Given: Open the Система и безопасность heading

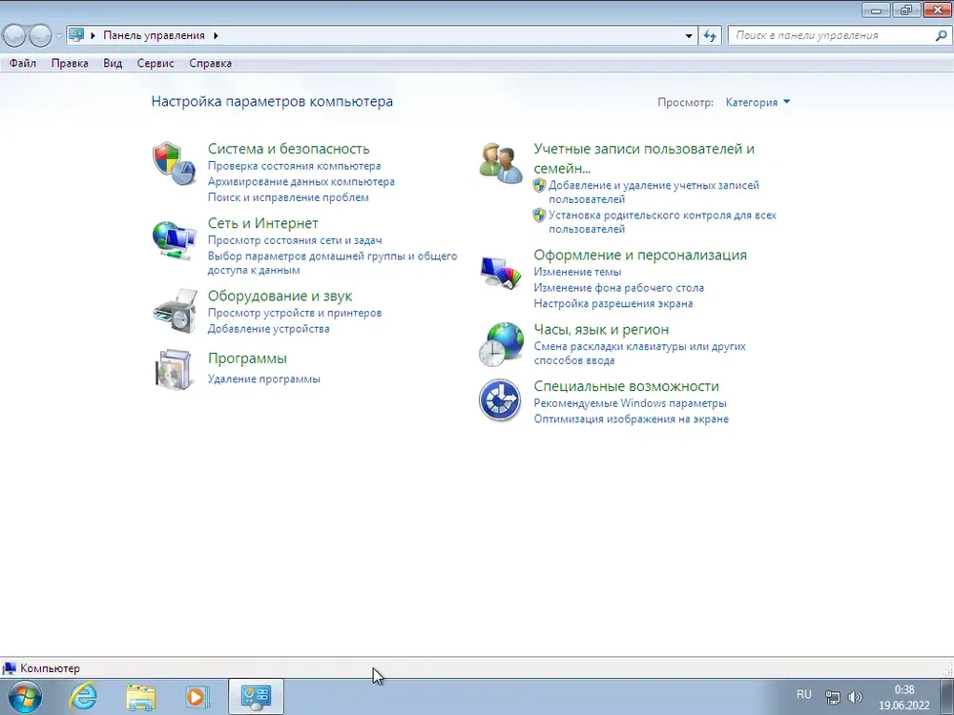Looking at the screenshot, I should (288, 149).
